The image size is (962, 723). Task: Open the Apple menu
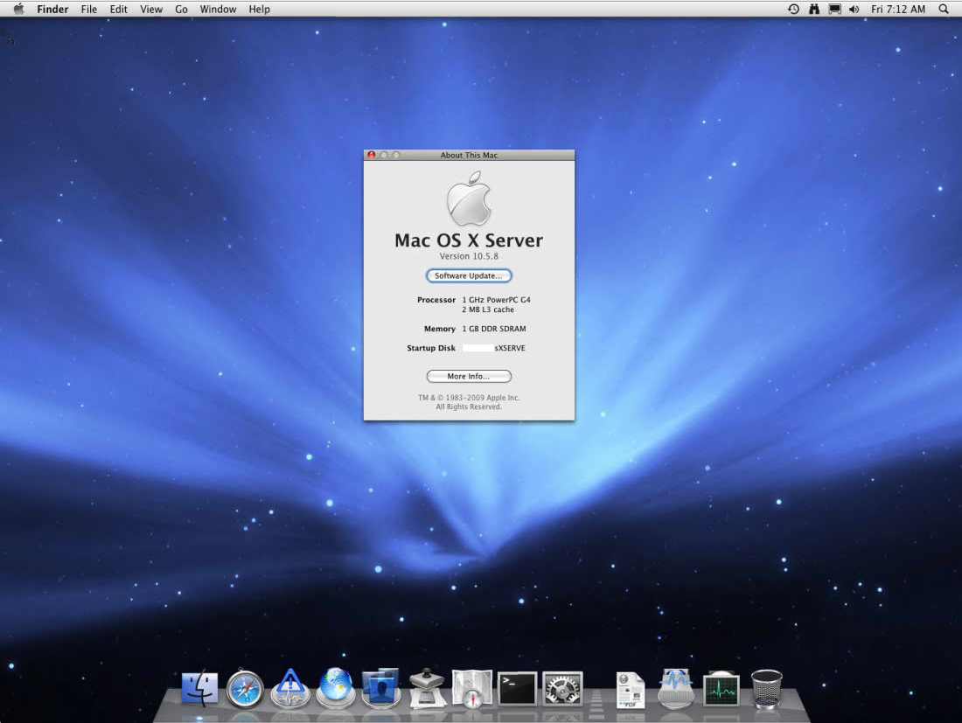pos(18,9)
